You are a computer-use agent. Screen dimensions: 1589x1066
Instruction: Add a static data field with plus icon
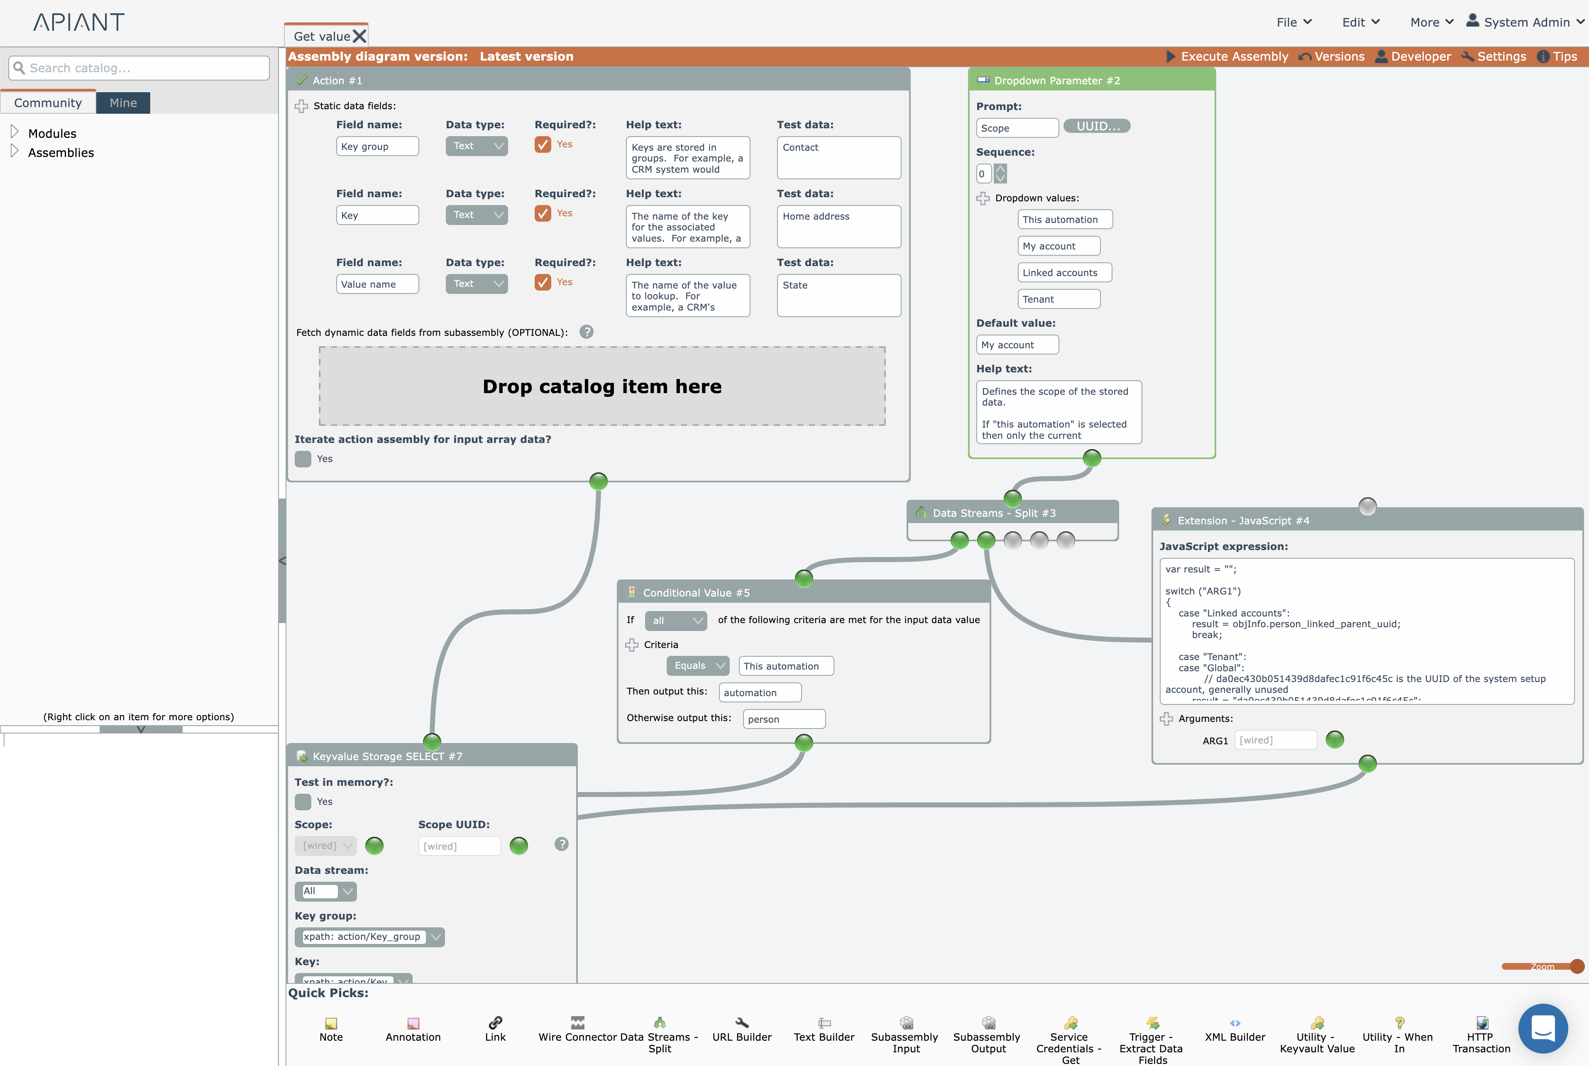[x=301, y=106]
